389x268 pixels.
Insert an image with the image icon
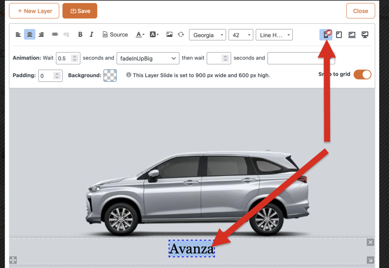point(169,34)
